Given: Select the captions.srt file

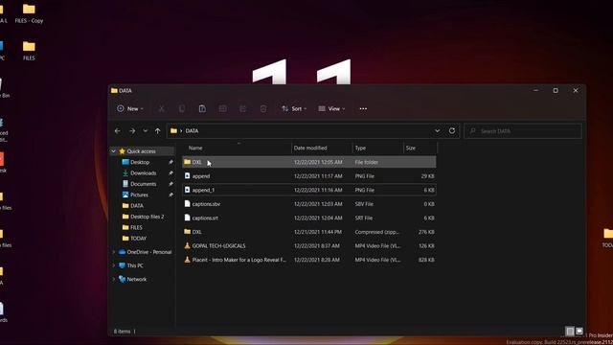Looking at the screenshot, I should 308,218.
